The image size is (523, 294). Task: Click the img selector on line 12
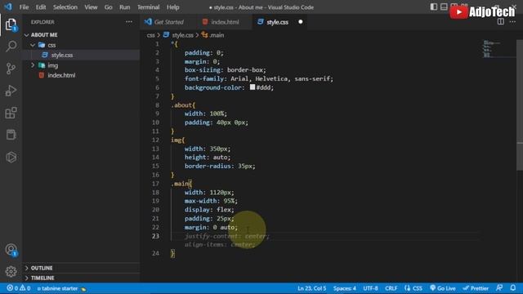(176, 140)
